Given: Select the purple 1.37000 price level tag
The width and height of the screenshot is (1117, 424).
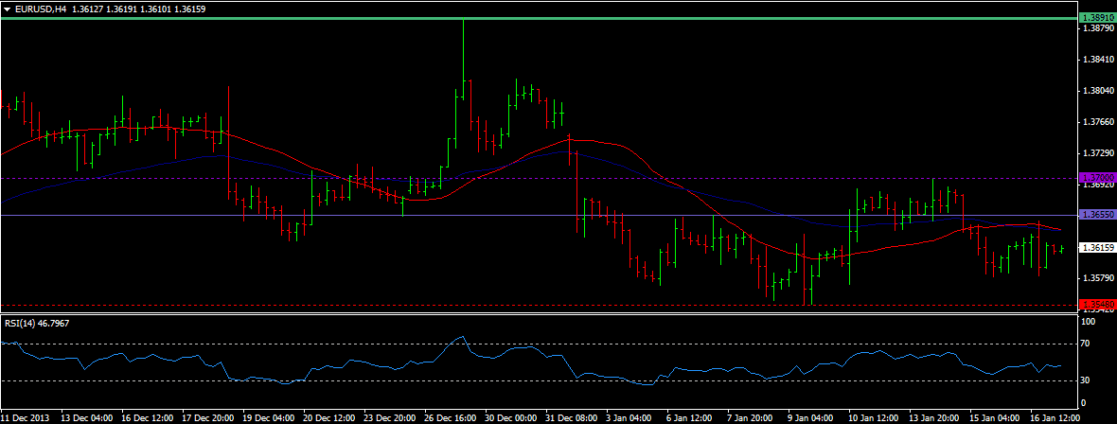Looking at the screenshot, I should (1097, 178).
